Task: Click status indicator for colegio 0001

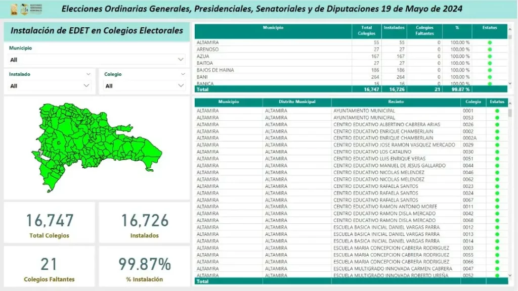Action: click(497, 111)
